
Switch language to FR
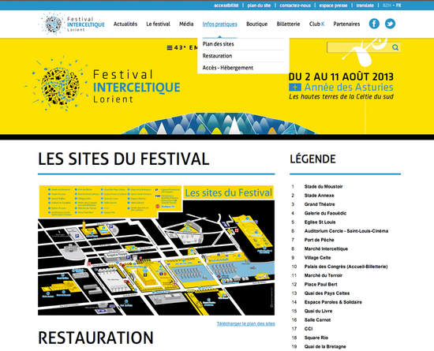point(398,6)
